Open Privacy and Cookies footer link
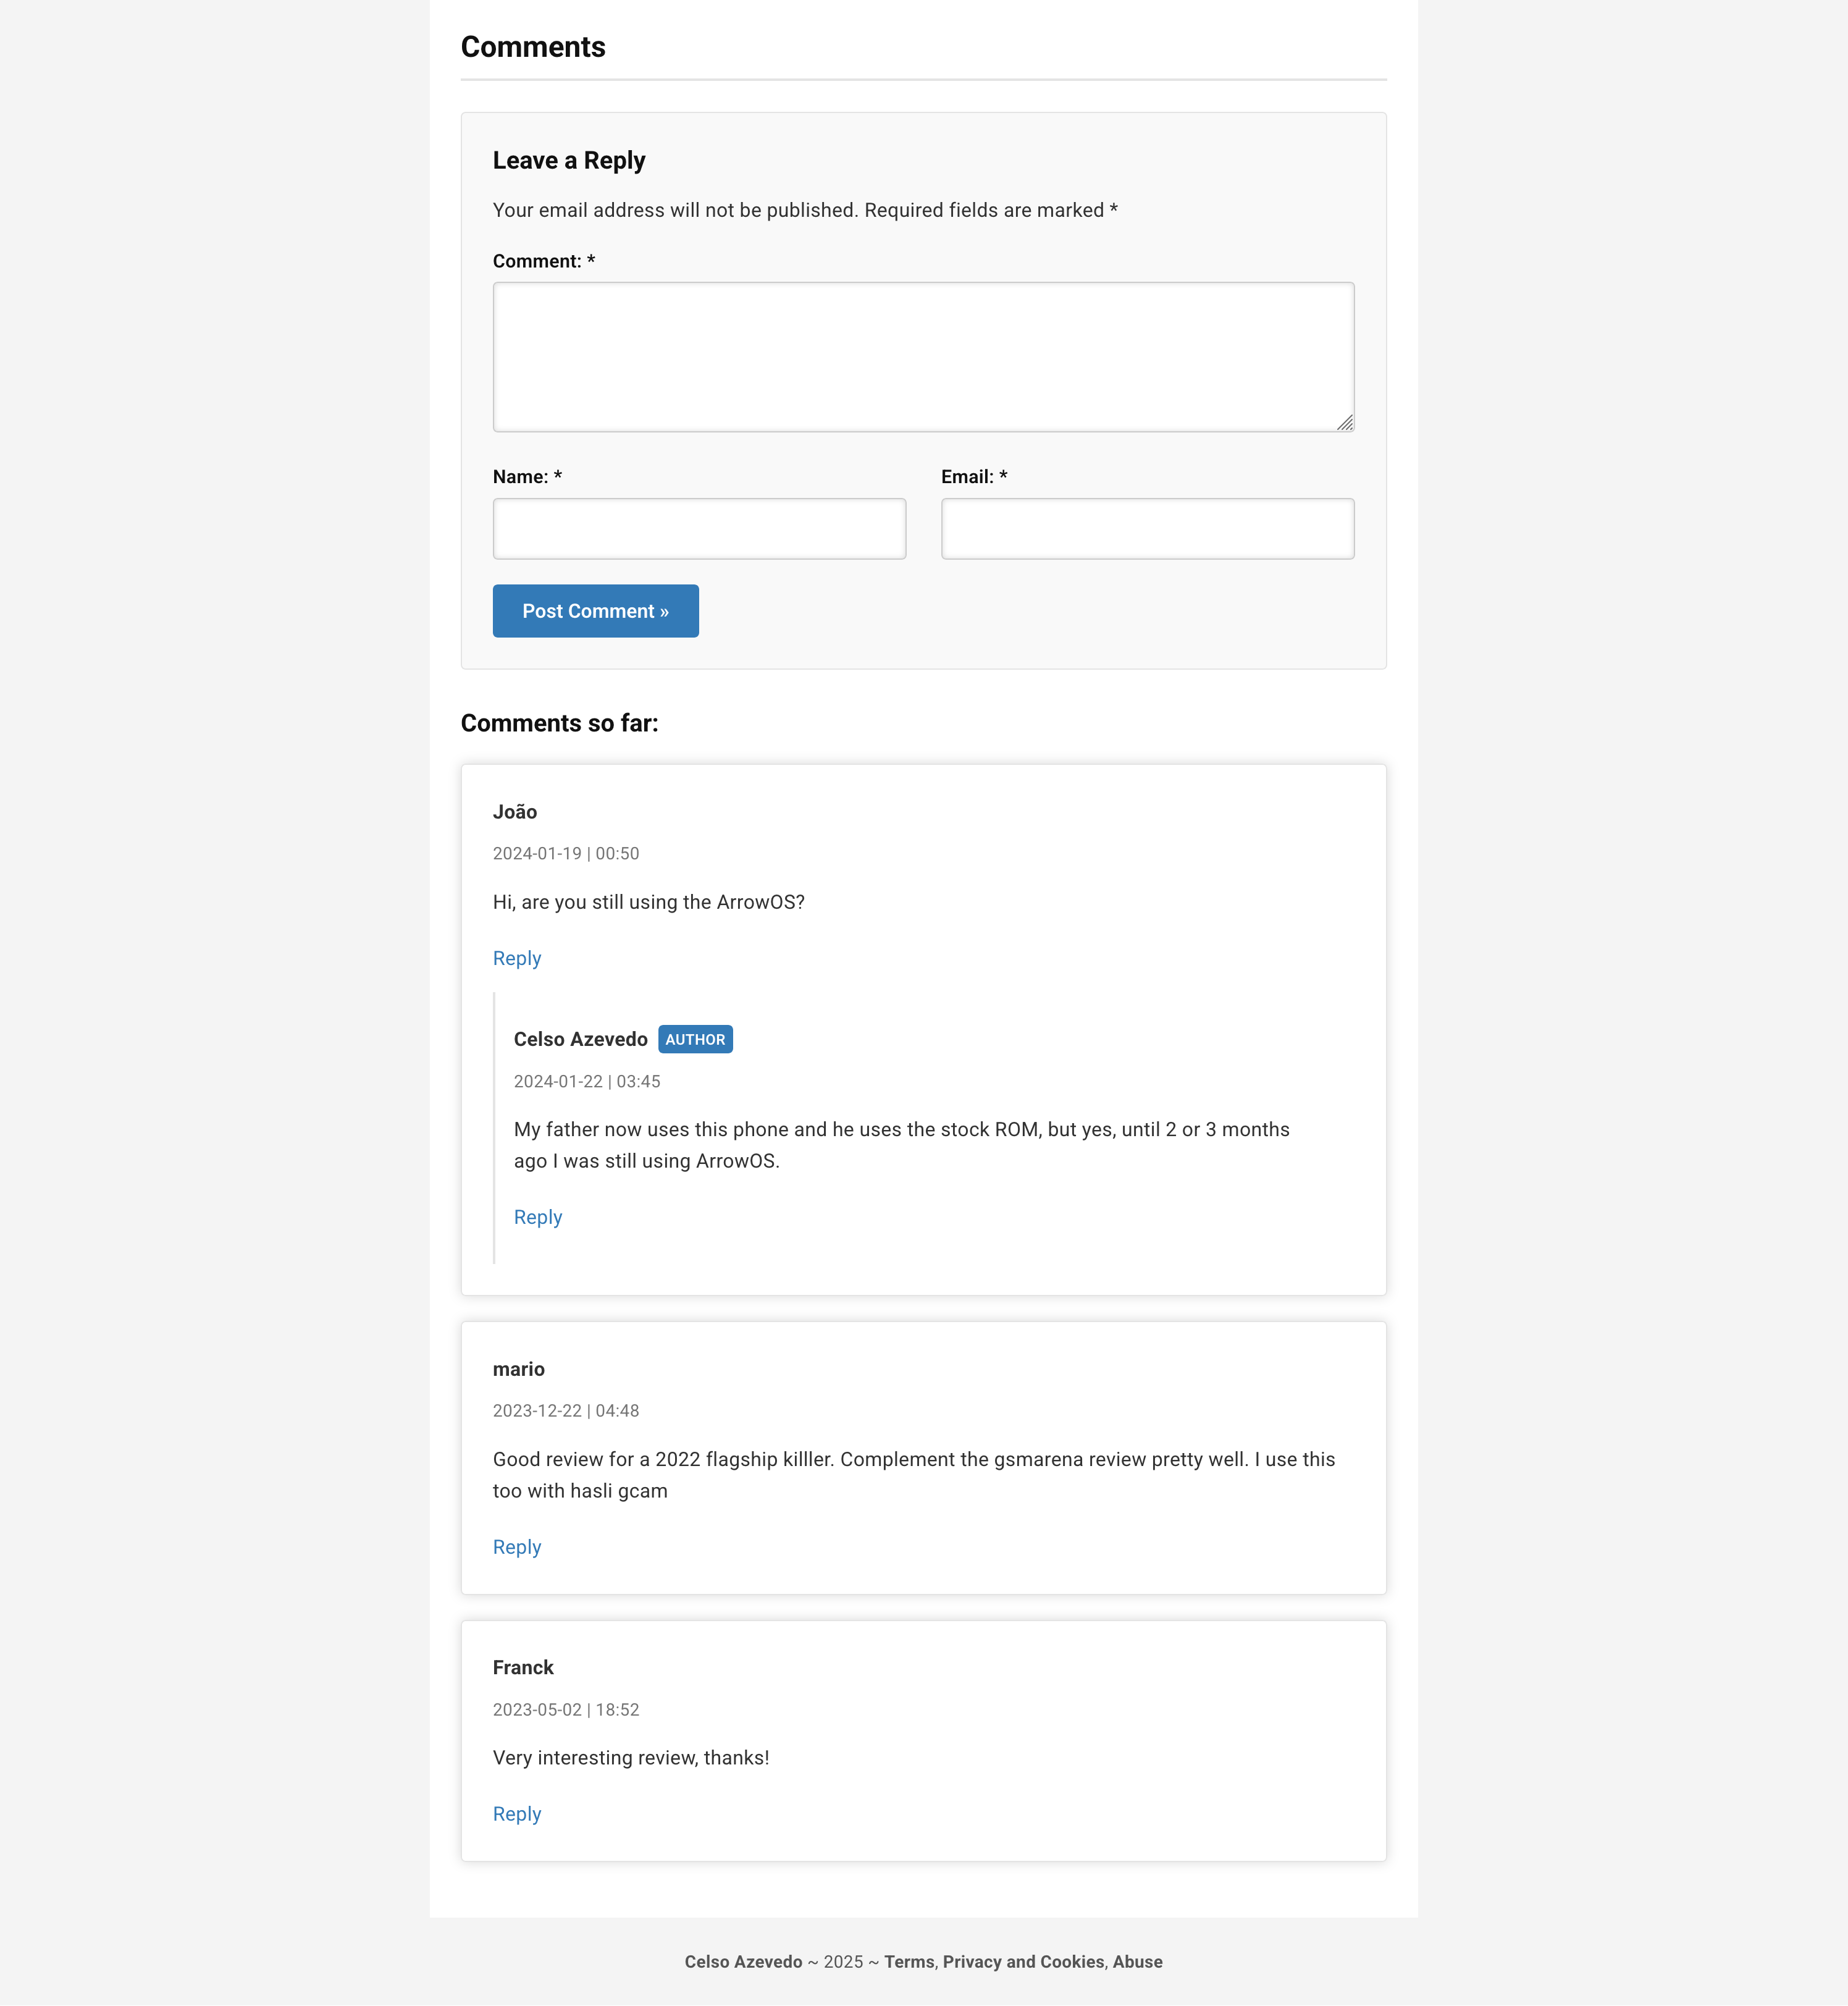The image size is (1848, 2006). click(1023, 1961)
